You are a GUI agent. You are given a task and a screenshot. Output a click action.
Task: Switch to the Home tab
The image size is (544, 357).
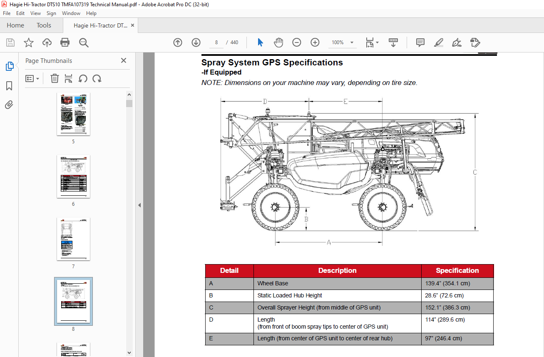[x=15, y=25]
